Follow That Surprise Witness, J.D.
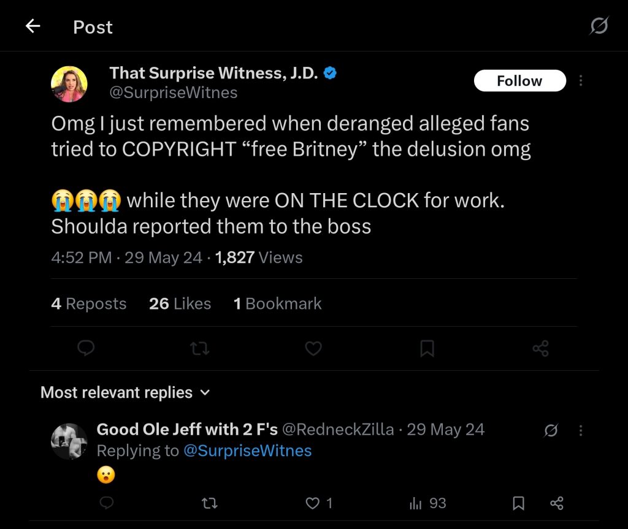Viewport: 628px width, 529px height. (x=519, y=81)
